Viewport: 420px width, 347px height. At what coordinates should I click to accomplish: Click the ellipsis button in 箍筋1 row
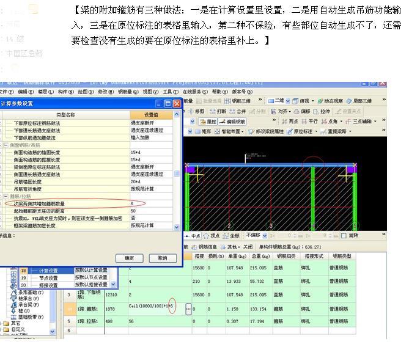pyautogui.click(x=188, y=309)
